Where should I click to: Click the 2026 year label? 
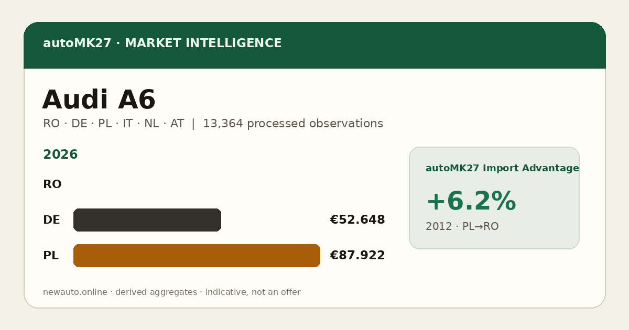60,155
